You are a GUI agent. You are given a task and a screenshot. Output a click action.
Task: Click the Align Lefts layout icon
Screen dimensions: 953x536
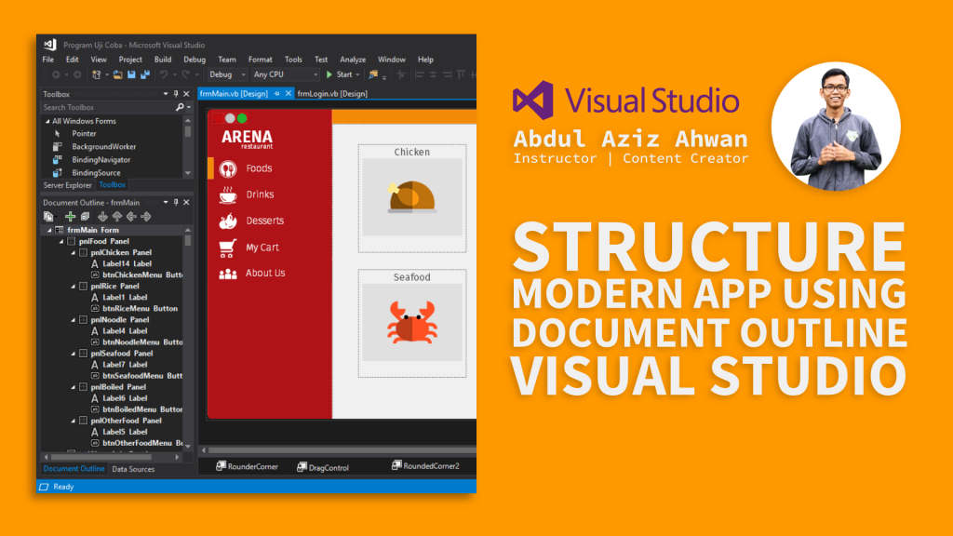pos(419,74)
